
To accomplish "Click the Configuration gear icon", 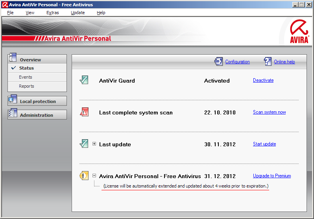I will [218, 62].
